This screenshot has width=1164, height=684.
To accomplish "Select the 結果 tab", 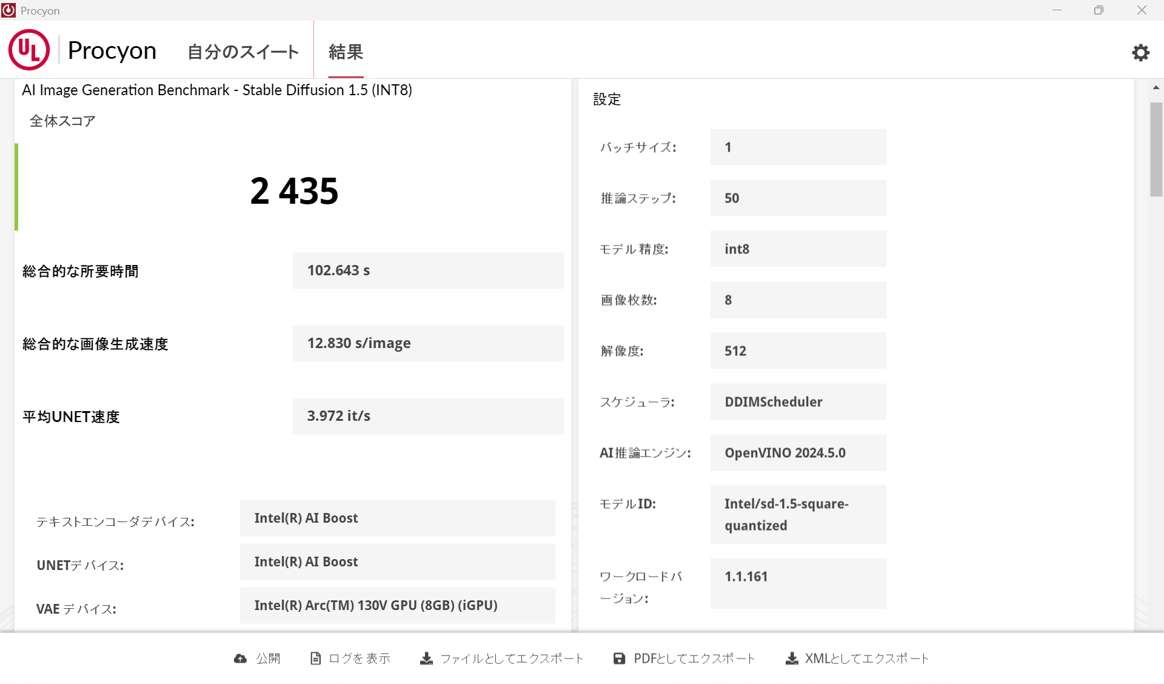I will coord(346,52).
